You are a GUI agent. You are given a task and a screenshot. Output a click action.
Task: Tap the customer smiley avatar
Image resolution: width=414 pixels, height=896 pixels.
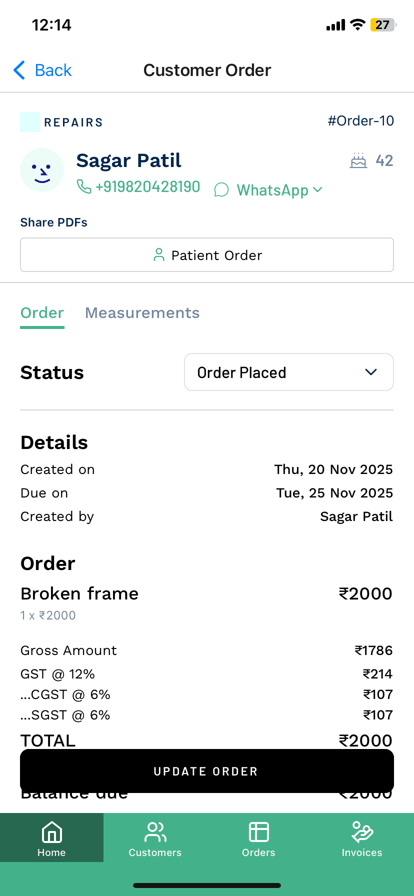click(42, 170)
